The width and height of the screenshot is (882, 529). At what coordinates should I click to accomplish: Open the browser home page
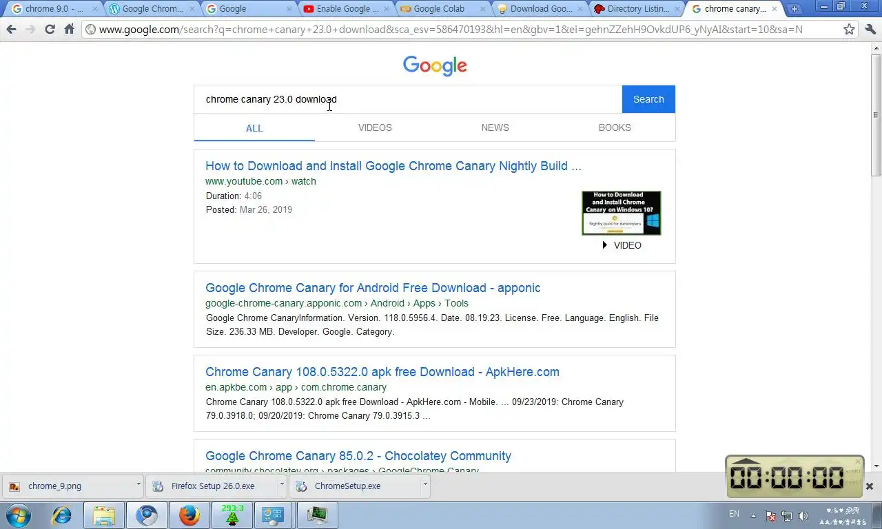pos(69,29)
